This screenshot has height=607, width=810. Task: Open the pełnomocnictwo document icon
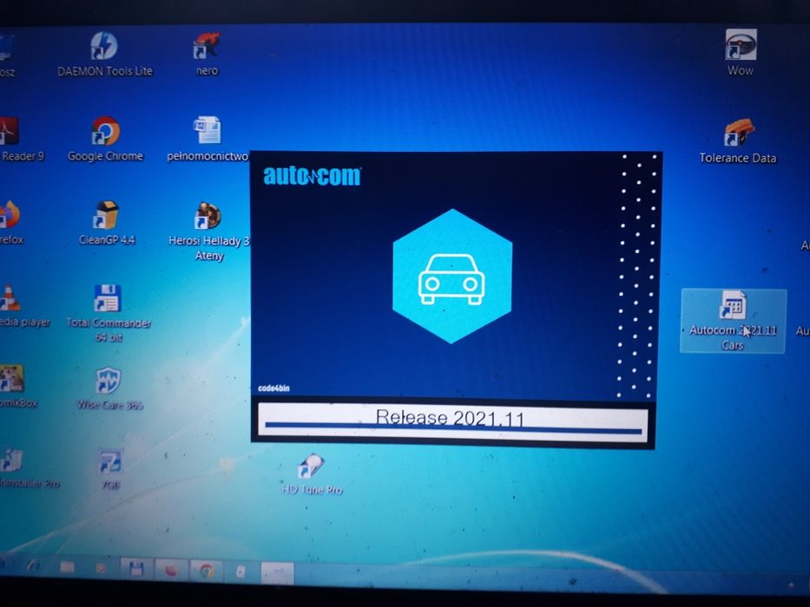207,139
